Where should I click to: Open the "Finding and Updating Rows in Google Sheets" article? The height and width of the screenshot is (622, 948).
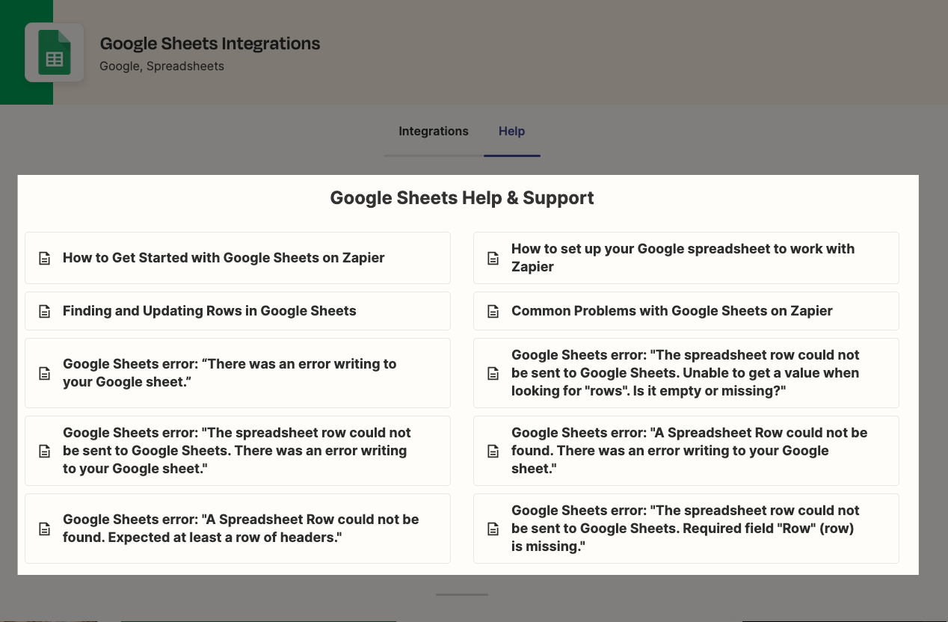[238, 311]
